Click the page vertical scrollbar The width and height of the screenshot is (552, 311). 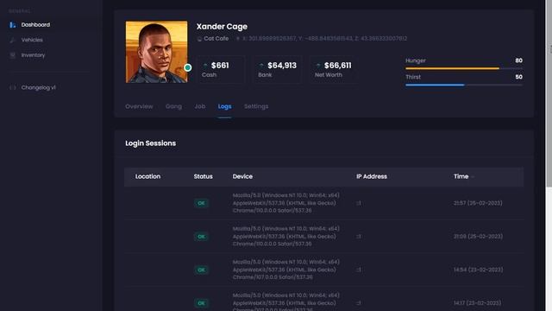coord(549,93)
